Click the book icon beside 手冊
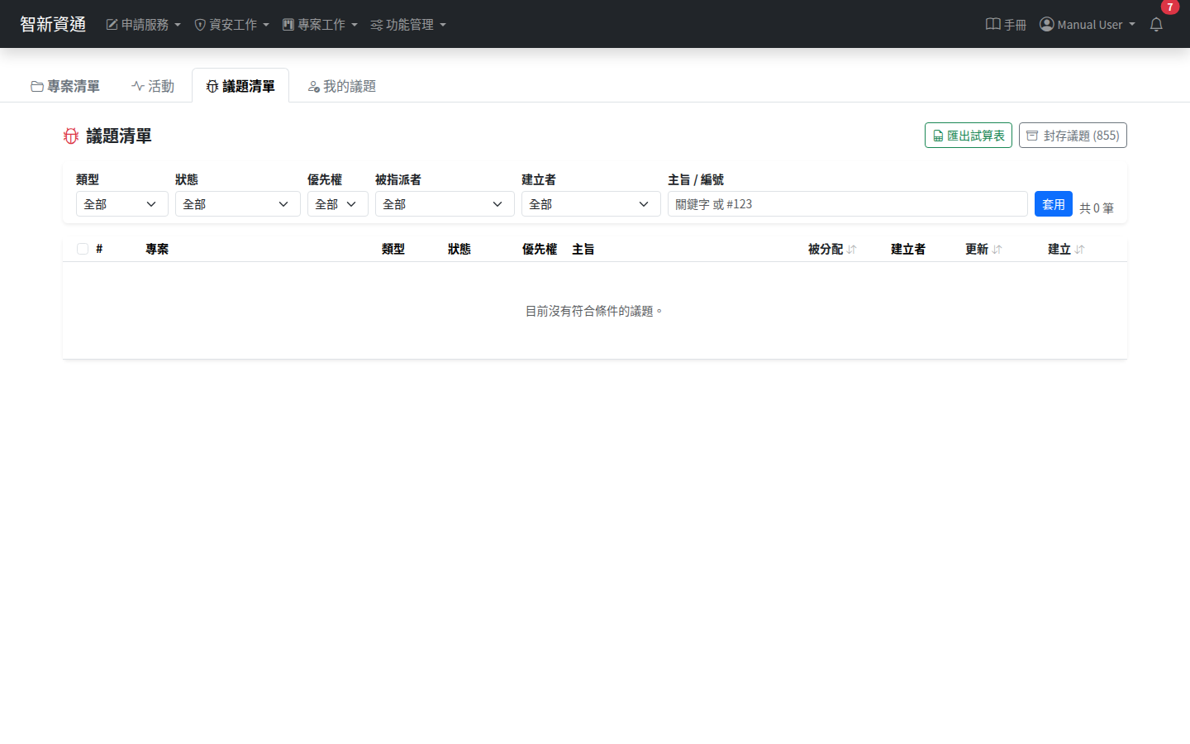The width and height of the screenshot is (1190, 744). tap(993, 24)
